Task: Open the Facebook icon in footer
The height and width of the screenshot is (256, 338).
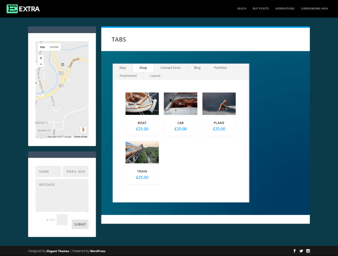Action: (x=295, y=251)
